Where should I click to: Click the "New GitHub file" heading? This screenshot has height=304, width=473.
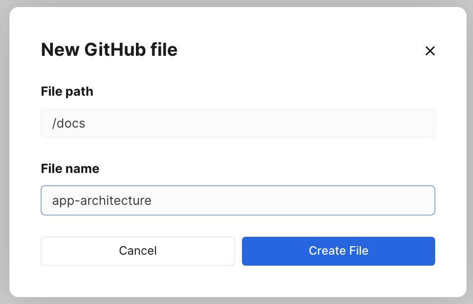pyautogui.click(x=109, y=49)
